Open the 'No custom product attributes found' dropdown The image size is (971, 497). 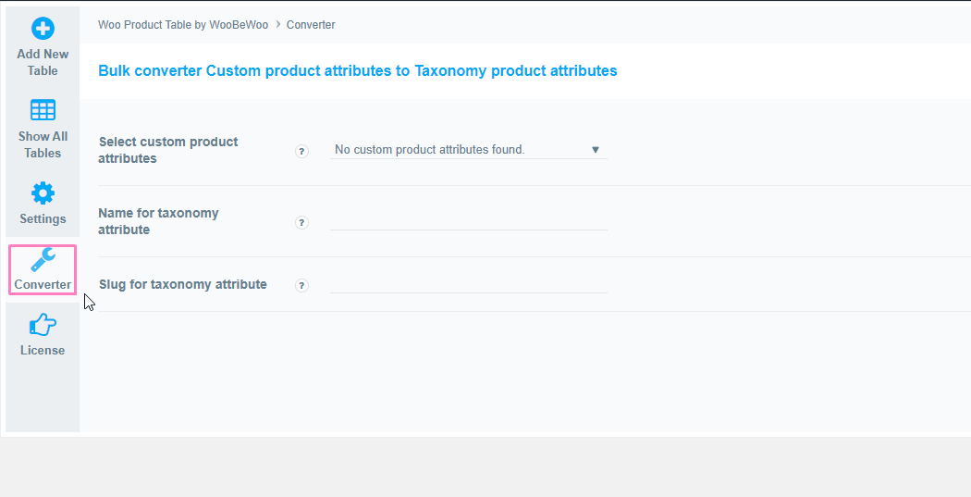click(468, 149)
